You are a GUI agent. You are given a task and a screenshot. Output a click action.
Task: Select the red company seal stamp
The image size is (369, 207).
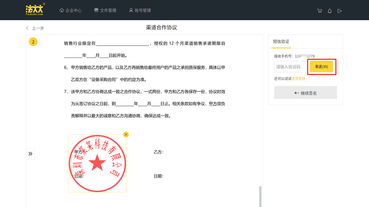(97, 163)
